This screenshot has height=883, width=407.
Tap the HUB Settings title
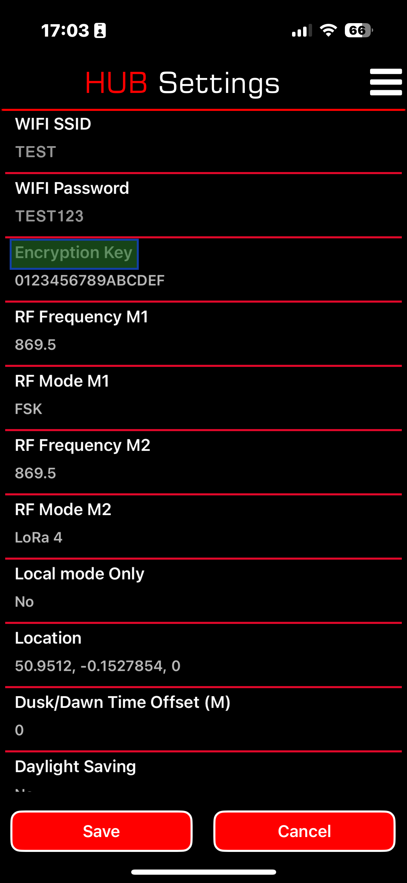pos(182,83)
